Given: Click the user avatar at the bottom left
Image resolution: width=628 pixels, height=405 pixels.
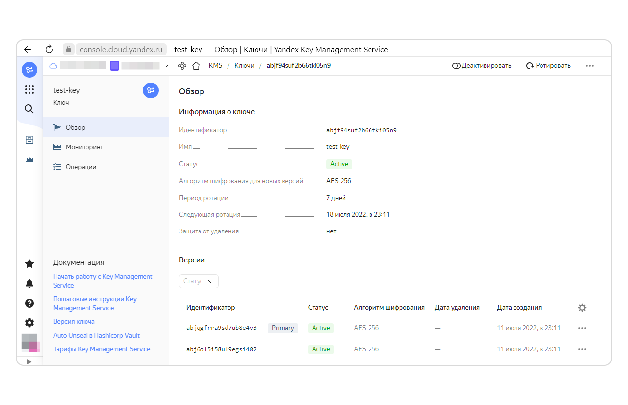Looking at the screenshot, I should point(29,343).
